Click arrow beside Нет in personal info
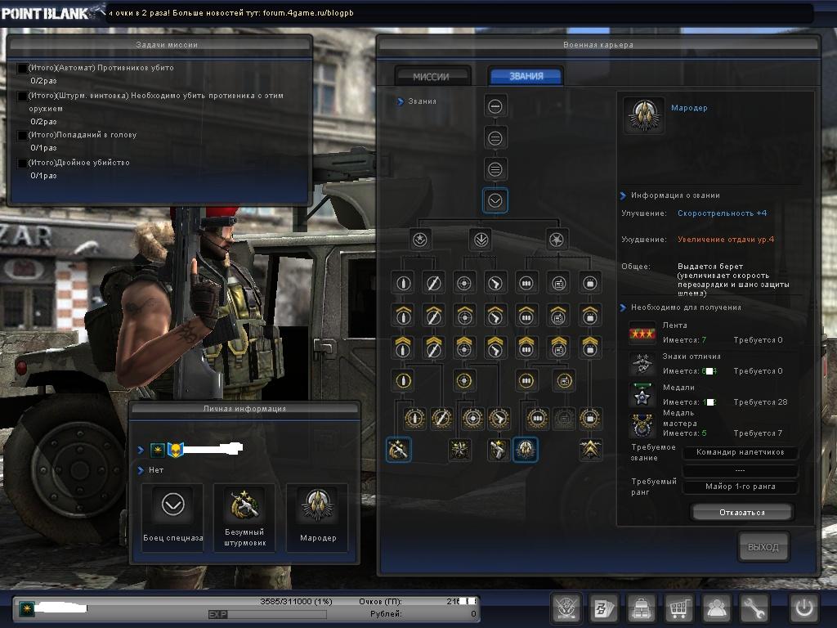The height and width of the screenshot is (628, 837). point(141,470)
